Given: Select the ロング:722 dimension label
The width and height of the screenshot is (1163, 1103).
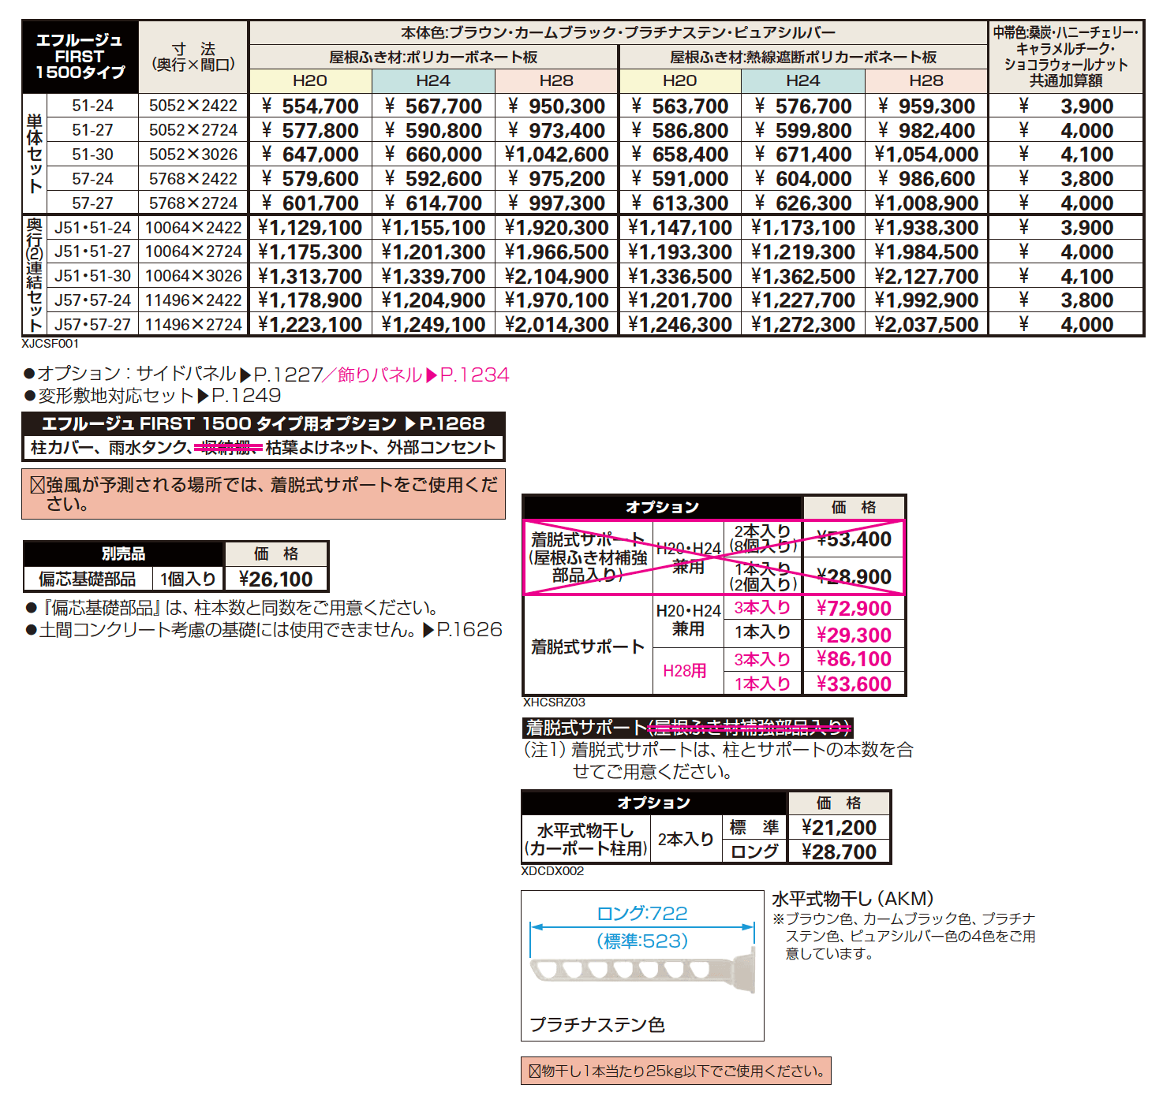Looking at the screenshot, I should [642, 914].
